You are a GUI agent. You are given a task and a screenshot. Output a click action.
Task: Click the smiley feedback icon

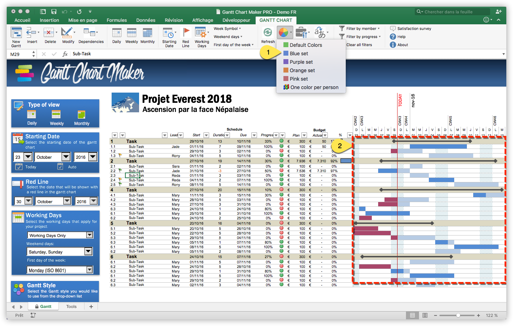[486, 20]
